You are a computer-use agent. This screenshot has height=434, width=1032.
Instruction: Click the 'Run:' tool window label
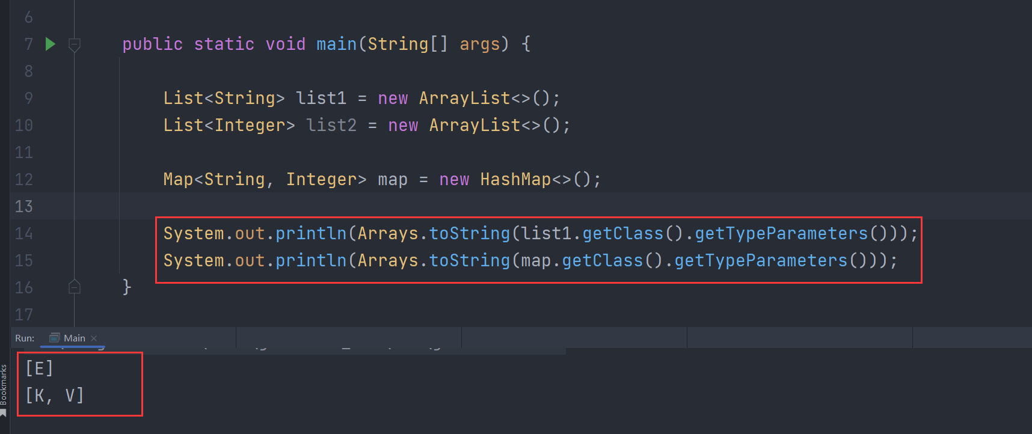pyautogui.click(x=25, y=338)
